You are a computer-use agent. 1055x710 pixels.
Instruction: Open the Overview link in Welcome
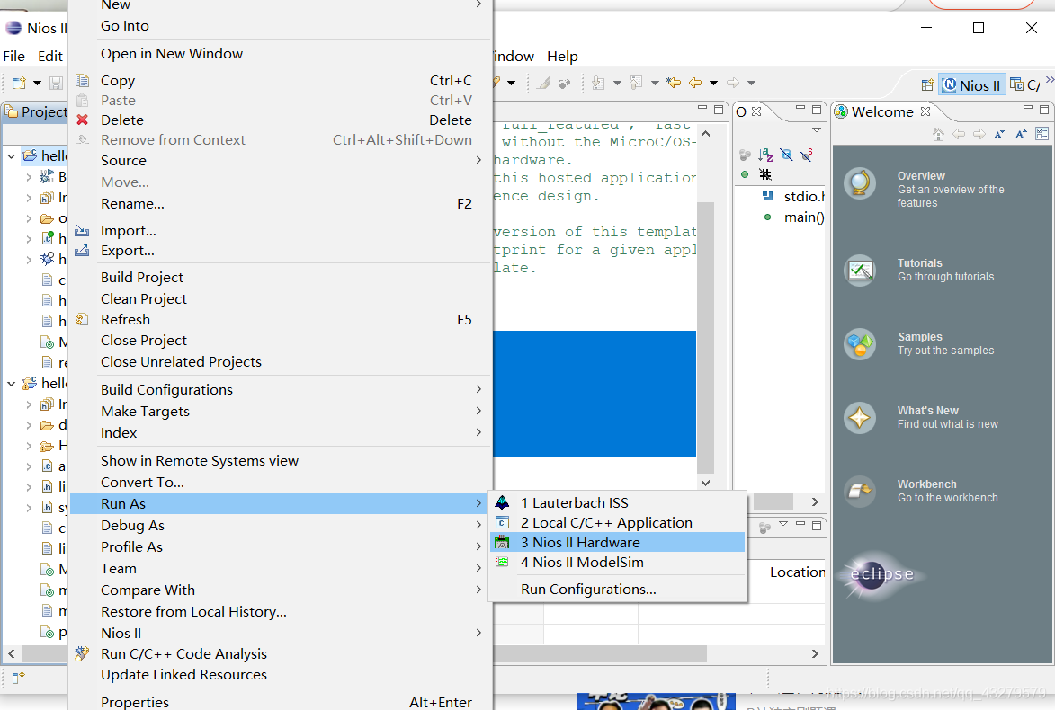pyautogui.click(x=921, y=176)
